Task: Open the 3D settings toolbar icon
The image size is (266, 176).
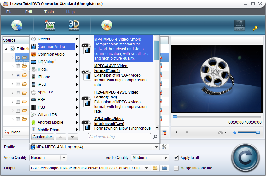Action: [74, 25]
